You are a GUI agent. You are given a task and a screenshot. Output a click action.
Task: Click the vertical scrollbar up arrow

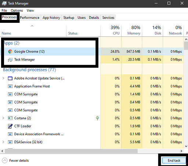pyautogui.click(x=186, y=39)
